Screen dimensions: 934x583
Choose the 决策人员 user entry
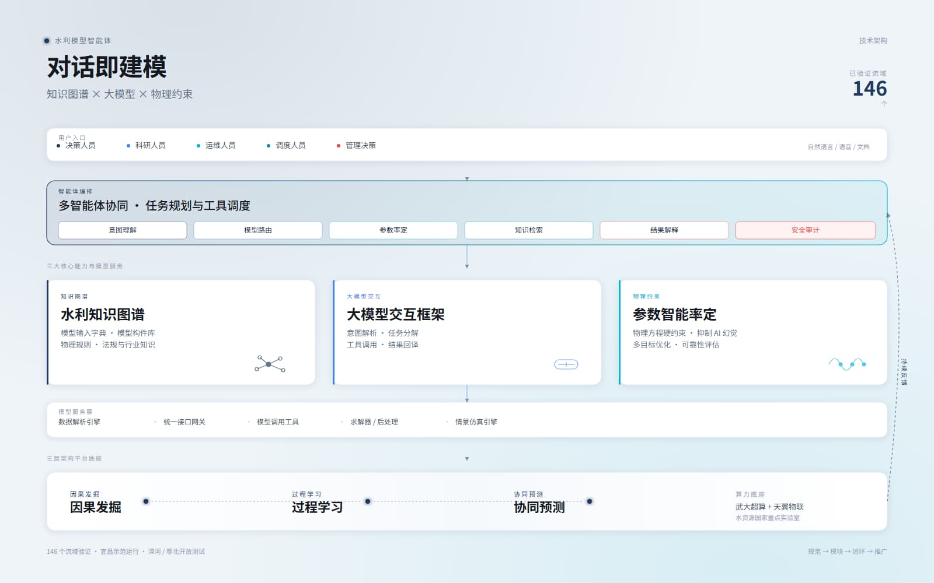coord(76,145)
